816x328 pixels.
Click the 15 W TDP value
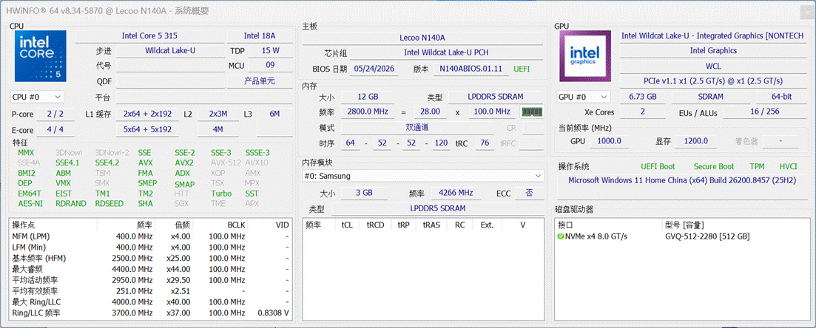[270, 51]
